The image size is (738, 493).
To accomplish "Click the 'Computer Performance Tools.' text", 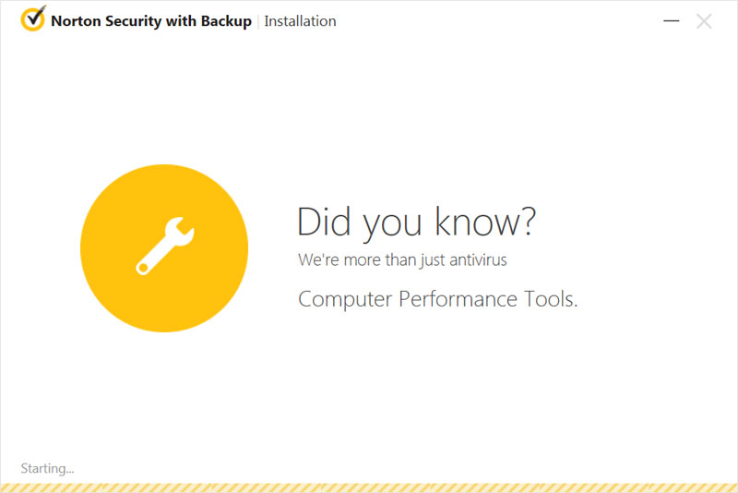I will (437, 299).
